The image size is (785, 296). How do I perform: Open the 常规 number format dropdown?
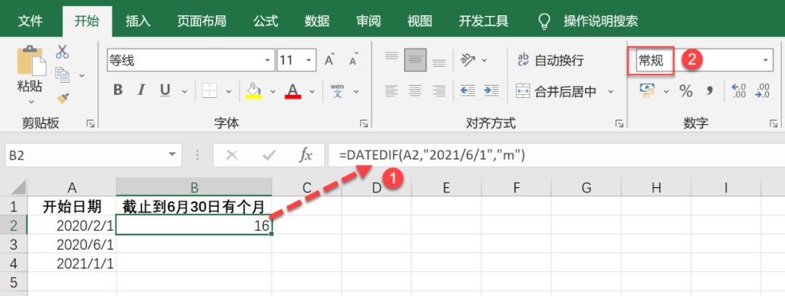[x=765, y=60]
